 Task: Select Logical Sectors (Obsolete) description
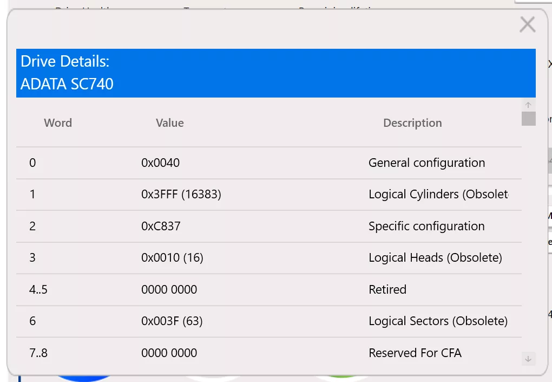pyautogui.click(x=438, y=321)
